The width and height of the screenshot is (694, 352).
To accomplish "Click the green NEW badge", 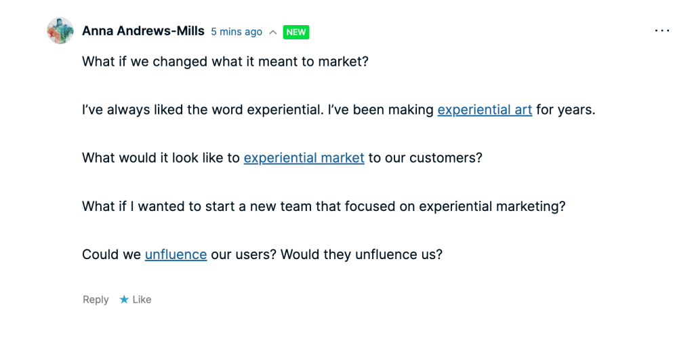I will 296,32.
